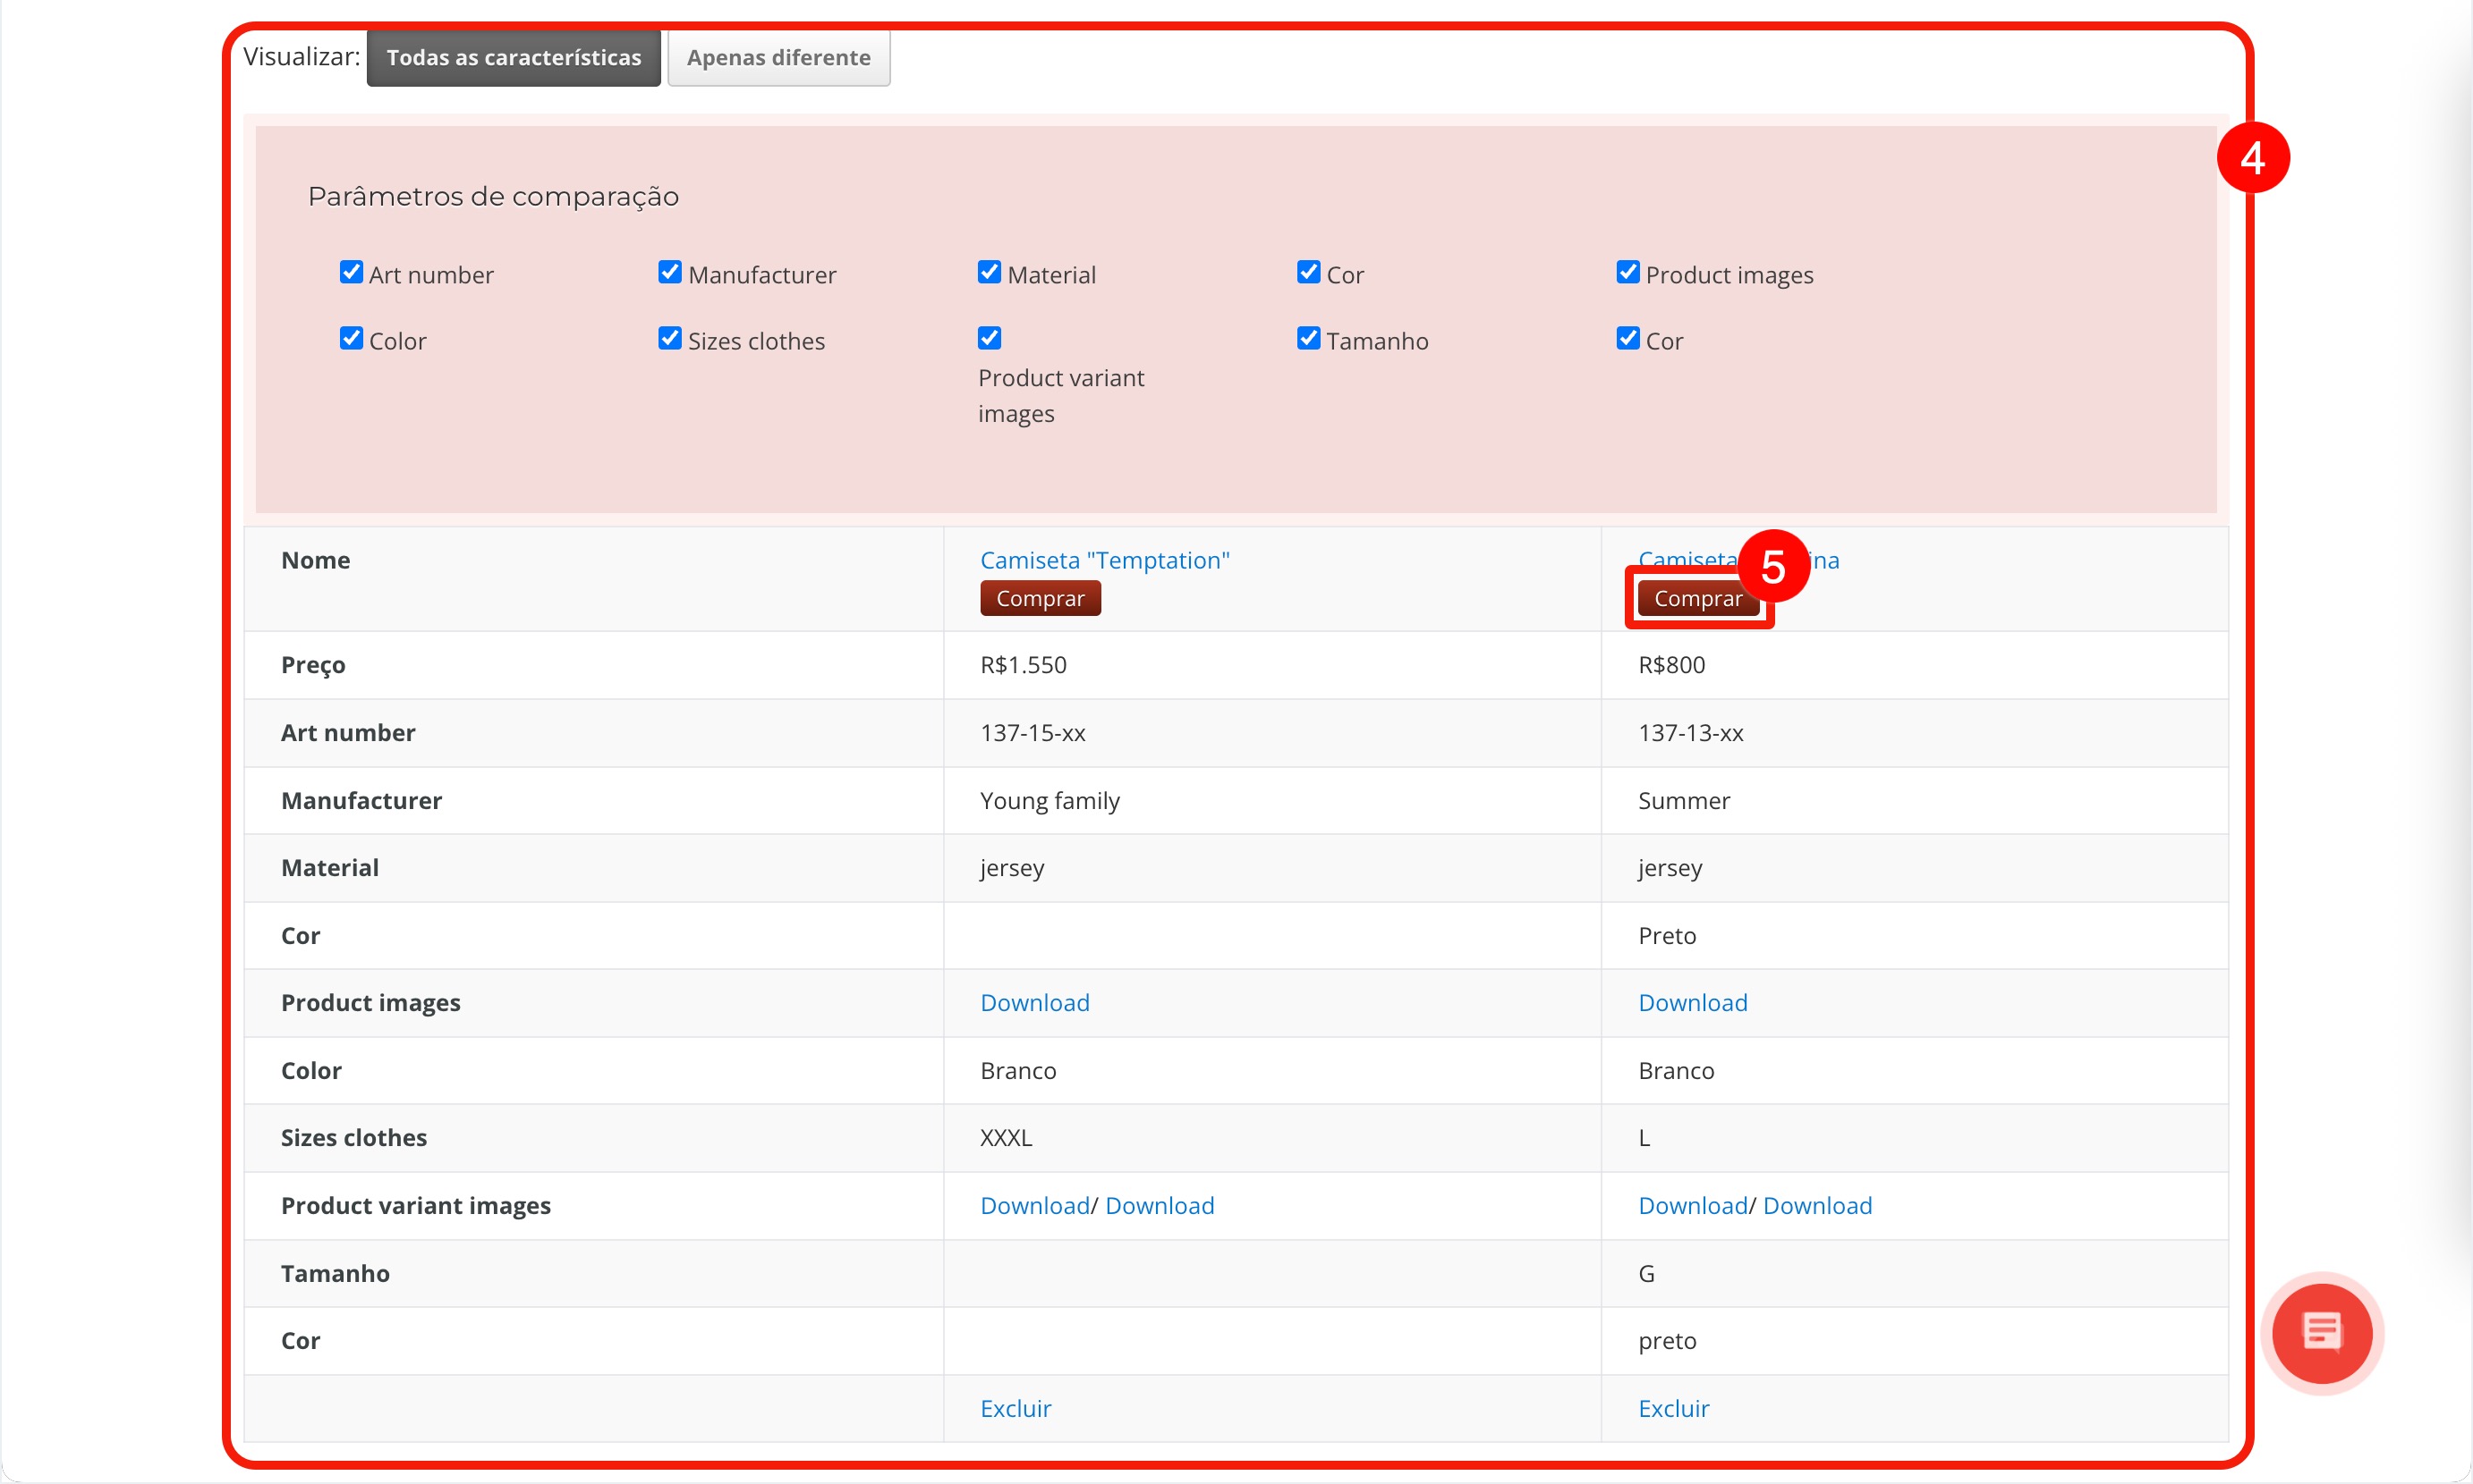Uncheck the Art number checkbox
Screen dimensions: 2473x1484
(x=351, y=273)
